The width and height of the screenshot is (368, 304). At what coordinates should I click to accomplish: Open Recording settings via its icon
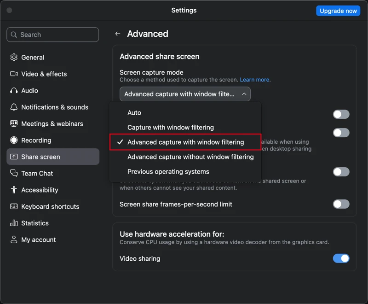[x=14, y=140]
